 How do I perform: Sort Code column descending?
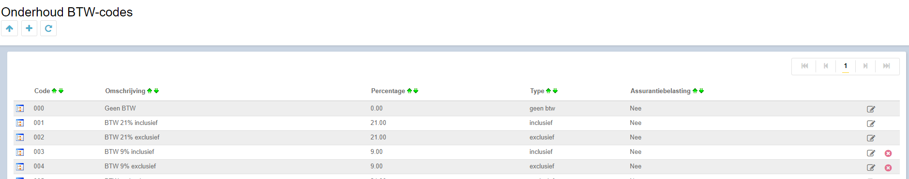[61, 91]
